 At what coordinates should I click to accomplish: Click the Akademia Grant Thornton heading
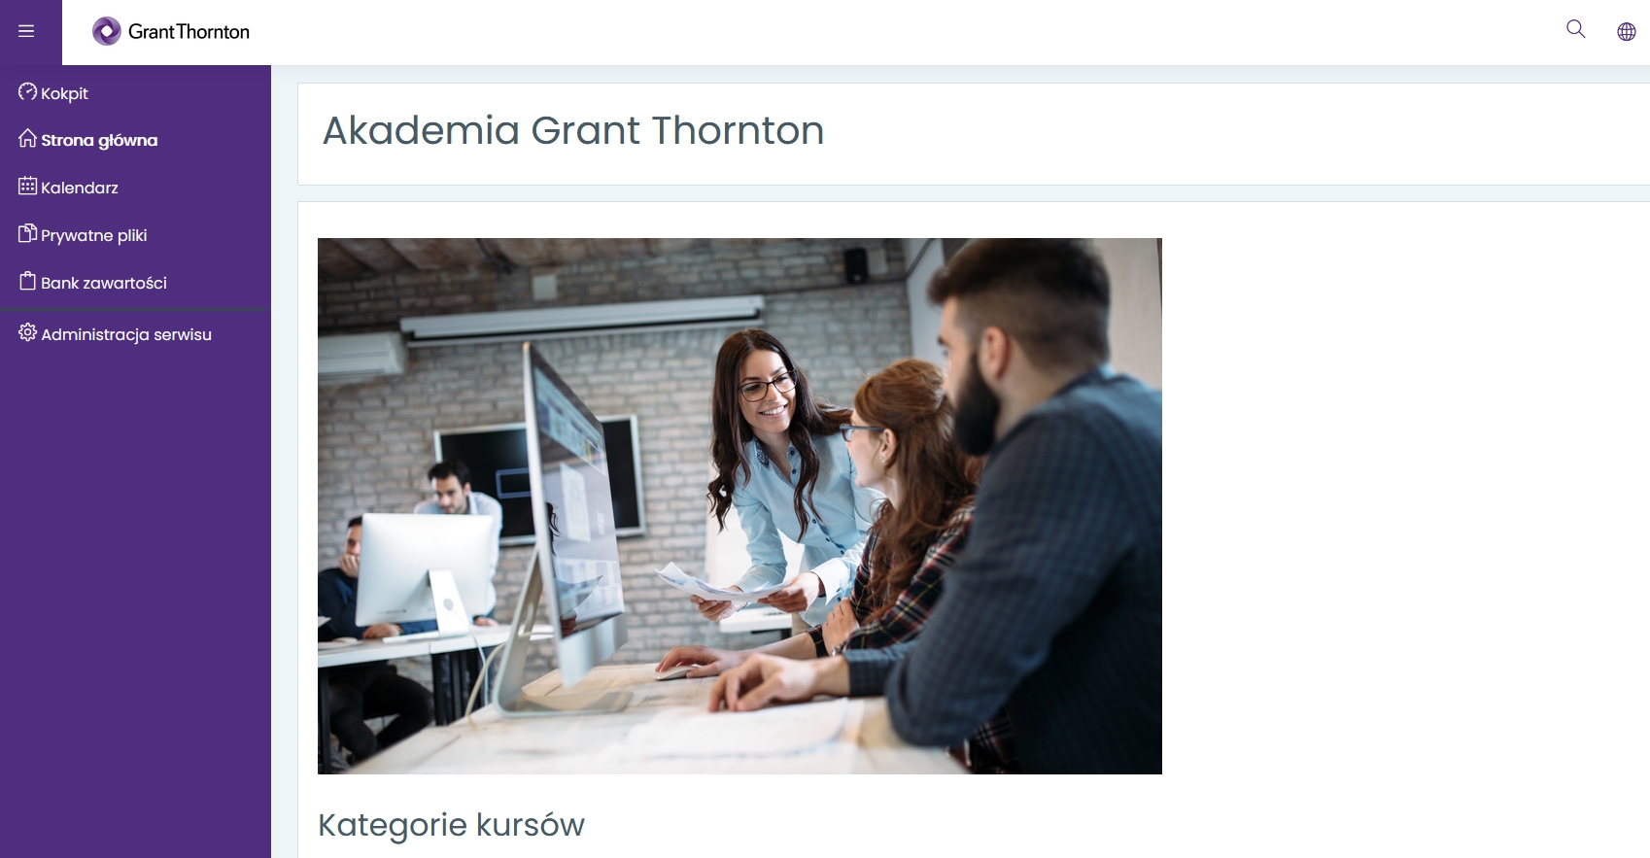tap(573, 130)
